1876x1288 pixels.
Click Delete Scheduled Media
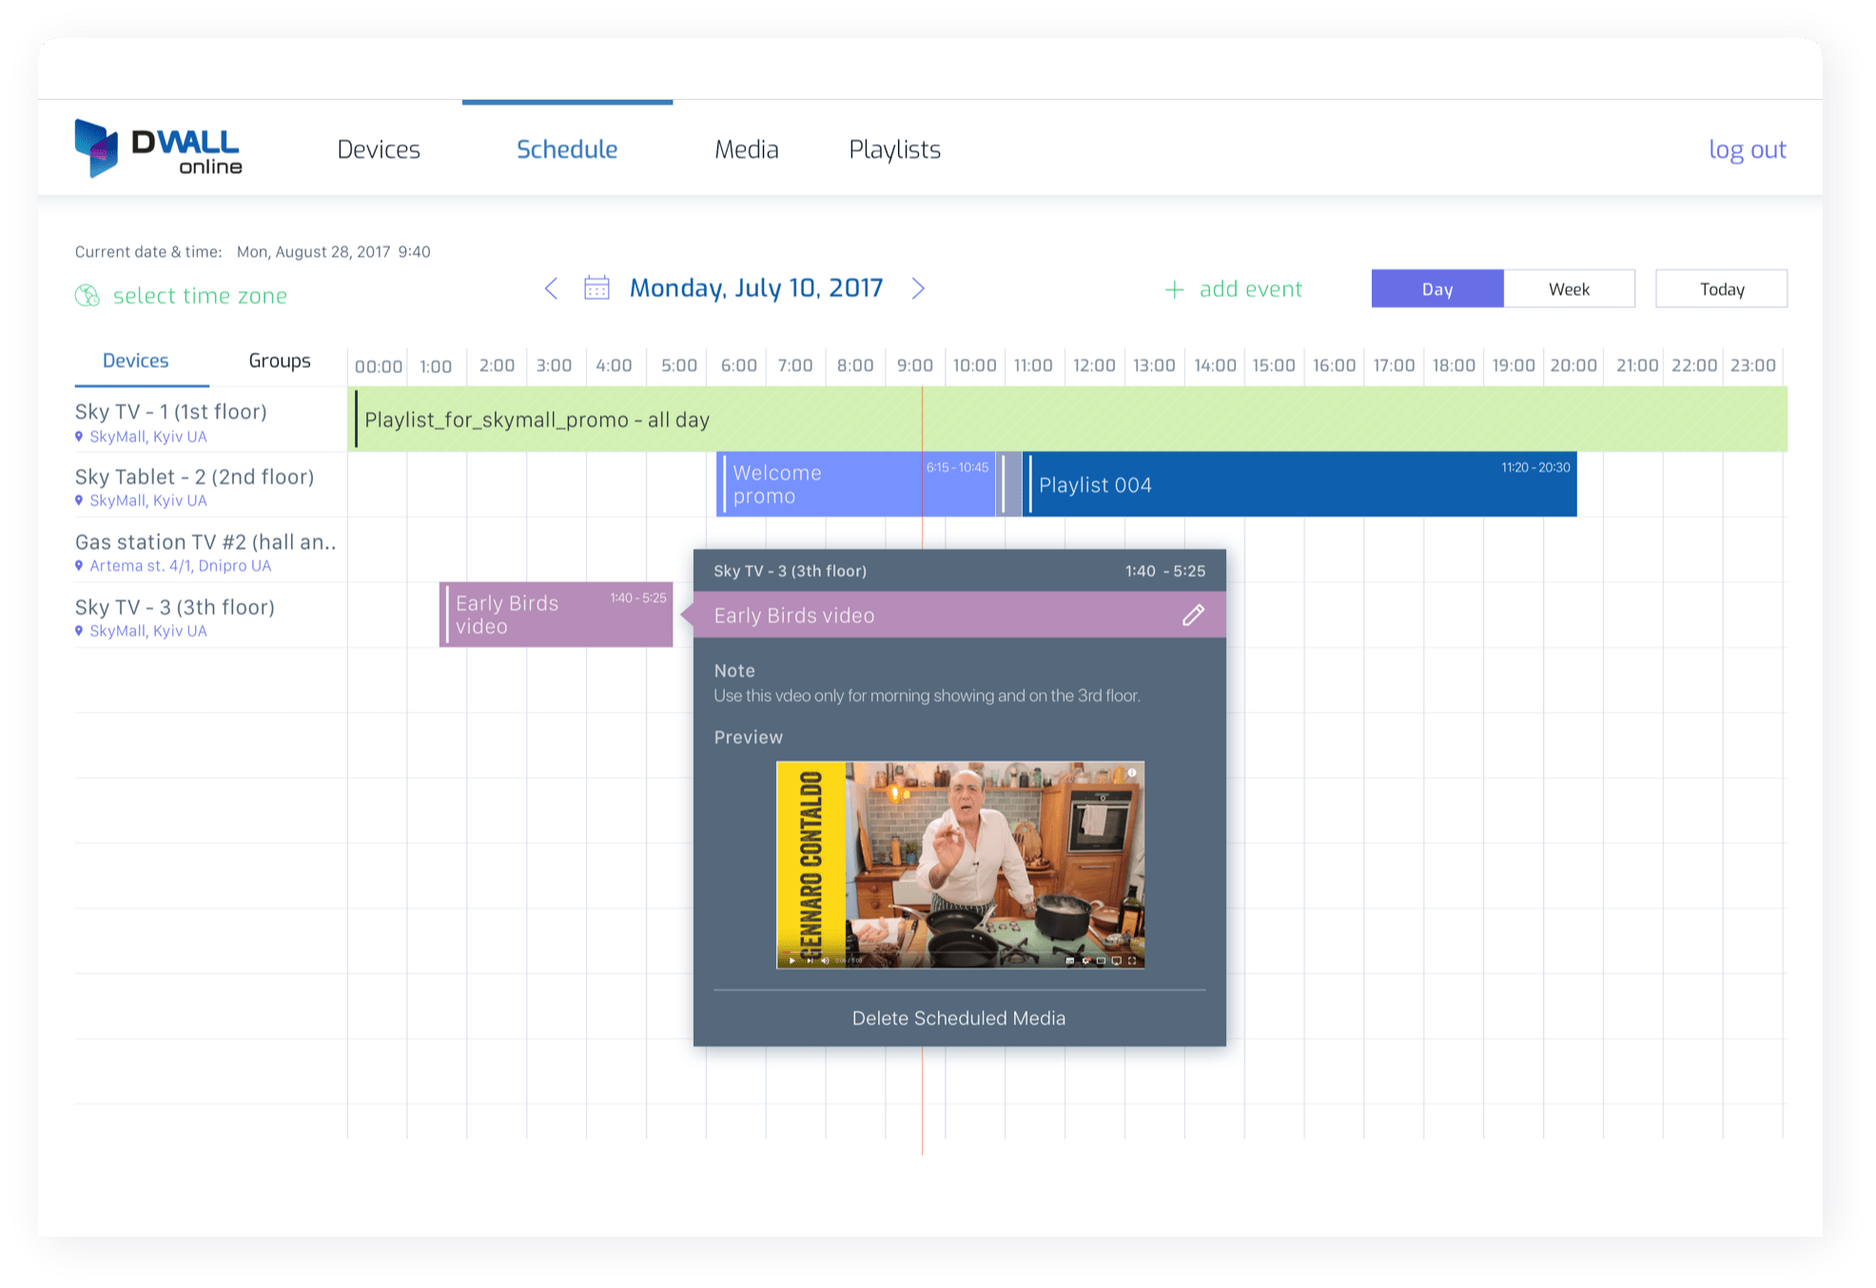[x=958, y=1017]
